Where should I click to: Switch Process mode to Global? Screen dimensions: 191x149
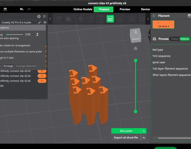tap(175, 39)
